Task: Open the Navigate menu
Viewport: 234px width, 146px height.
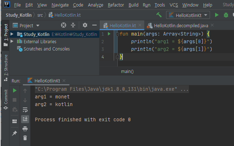Action: click(x=60, y=5)
